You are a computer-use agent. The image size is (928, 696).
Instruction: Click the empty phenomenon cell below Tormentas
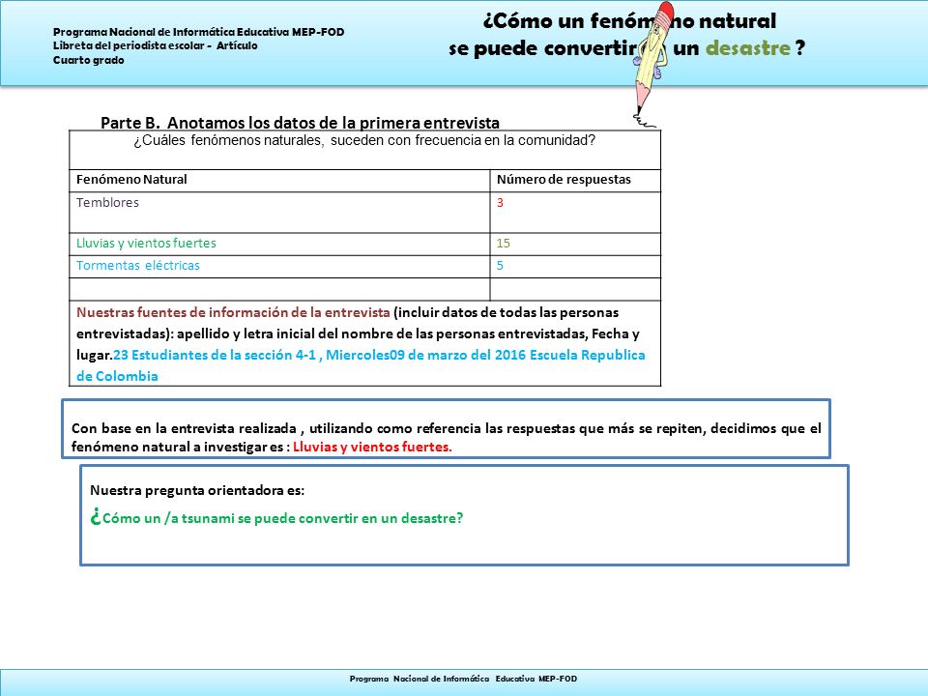pos(279,289)
